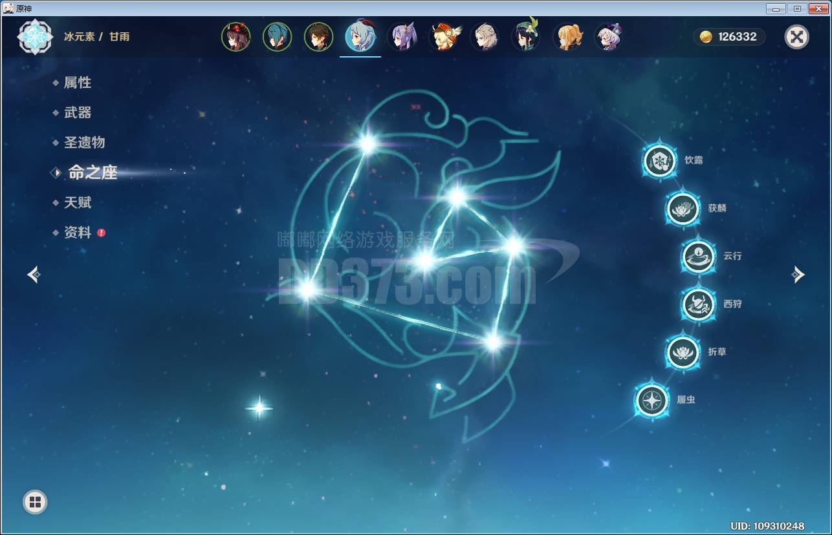Select the highlighted Ganyu avatar
This screenshot has height=535, width=832.
[x=360, y=36]
